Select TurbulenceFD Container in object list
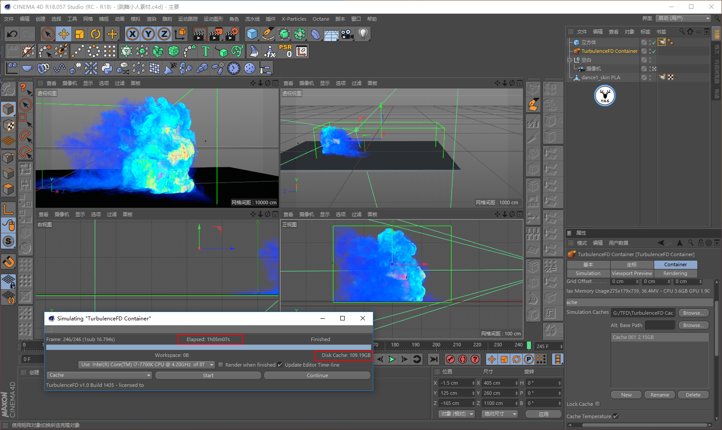Viewport: 722px width, 430px height. pos(609,51)
